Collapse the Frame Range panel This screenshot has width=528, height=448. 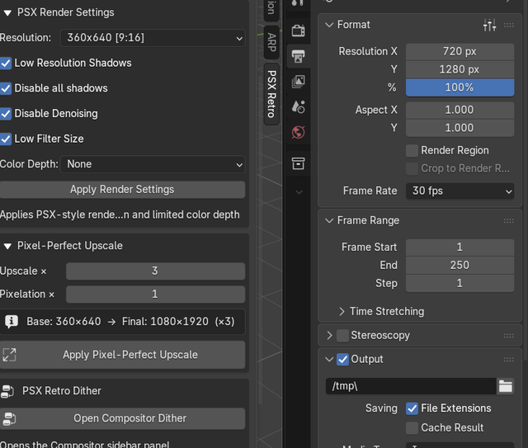tap(329, 220)
